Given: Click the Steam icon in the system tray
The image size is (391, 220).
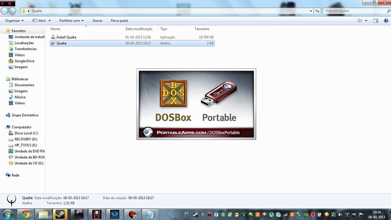Looking at the screenshot, I should click(195, 215).
